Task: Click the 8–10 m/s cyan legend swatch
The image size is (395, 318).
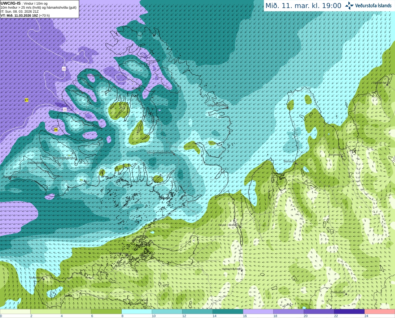Action: point(137,312)
